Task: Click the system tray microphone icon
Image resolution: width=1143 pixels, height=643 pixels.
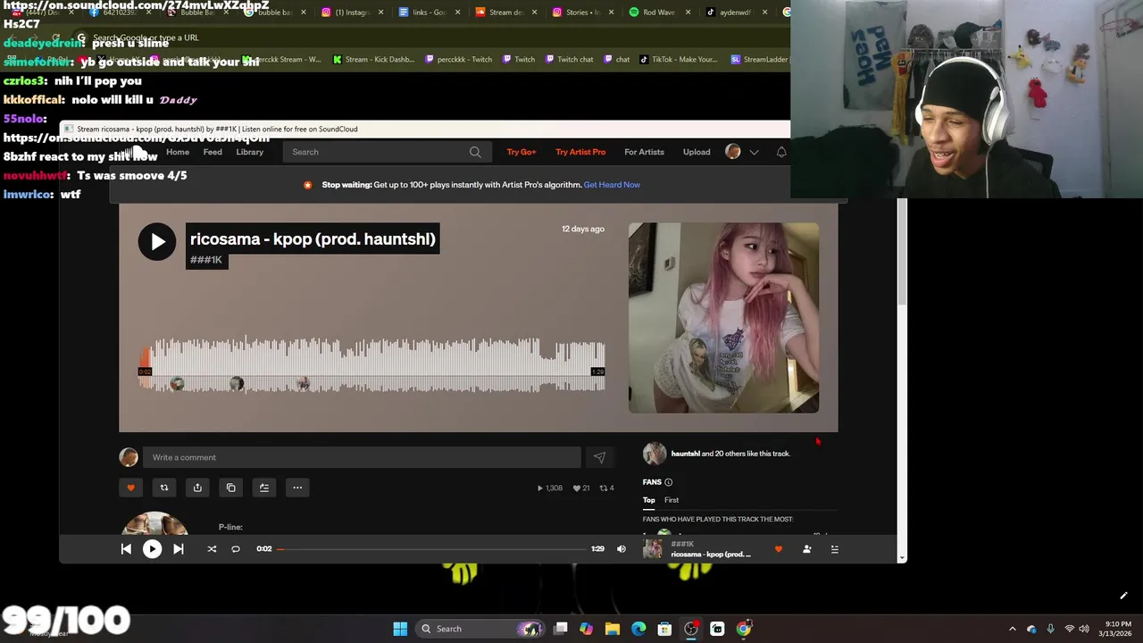Action: [x=1050, y=629]
